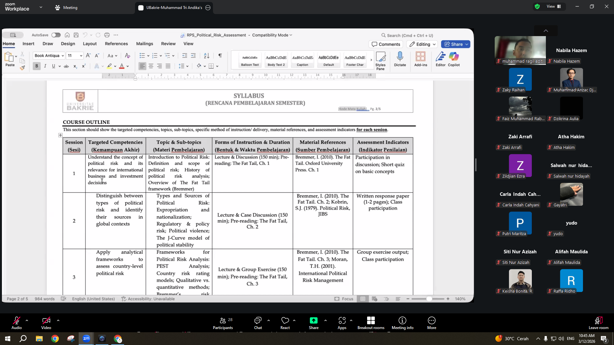
Task: Open the References tab
Action: [x=116, y=44]
